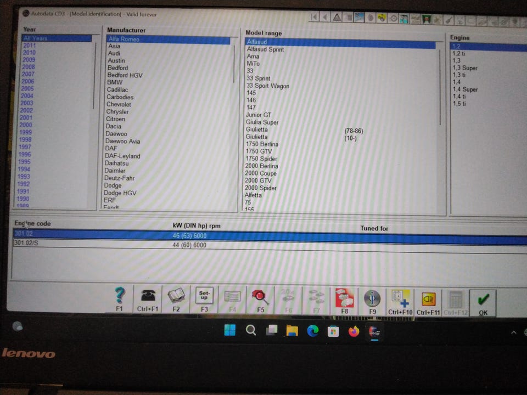This screenshot has height=395, width=527.
Task: Choose engine 1,2 ti
Action: click(x=459, y=54)
